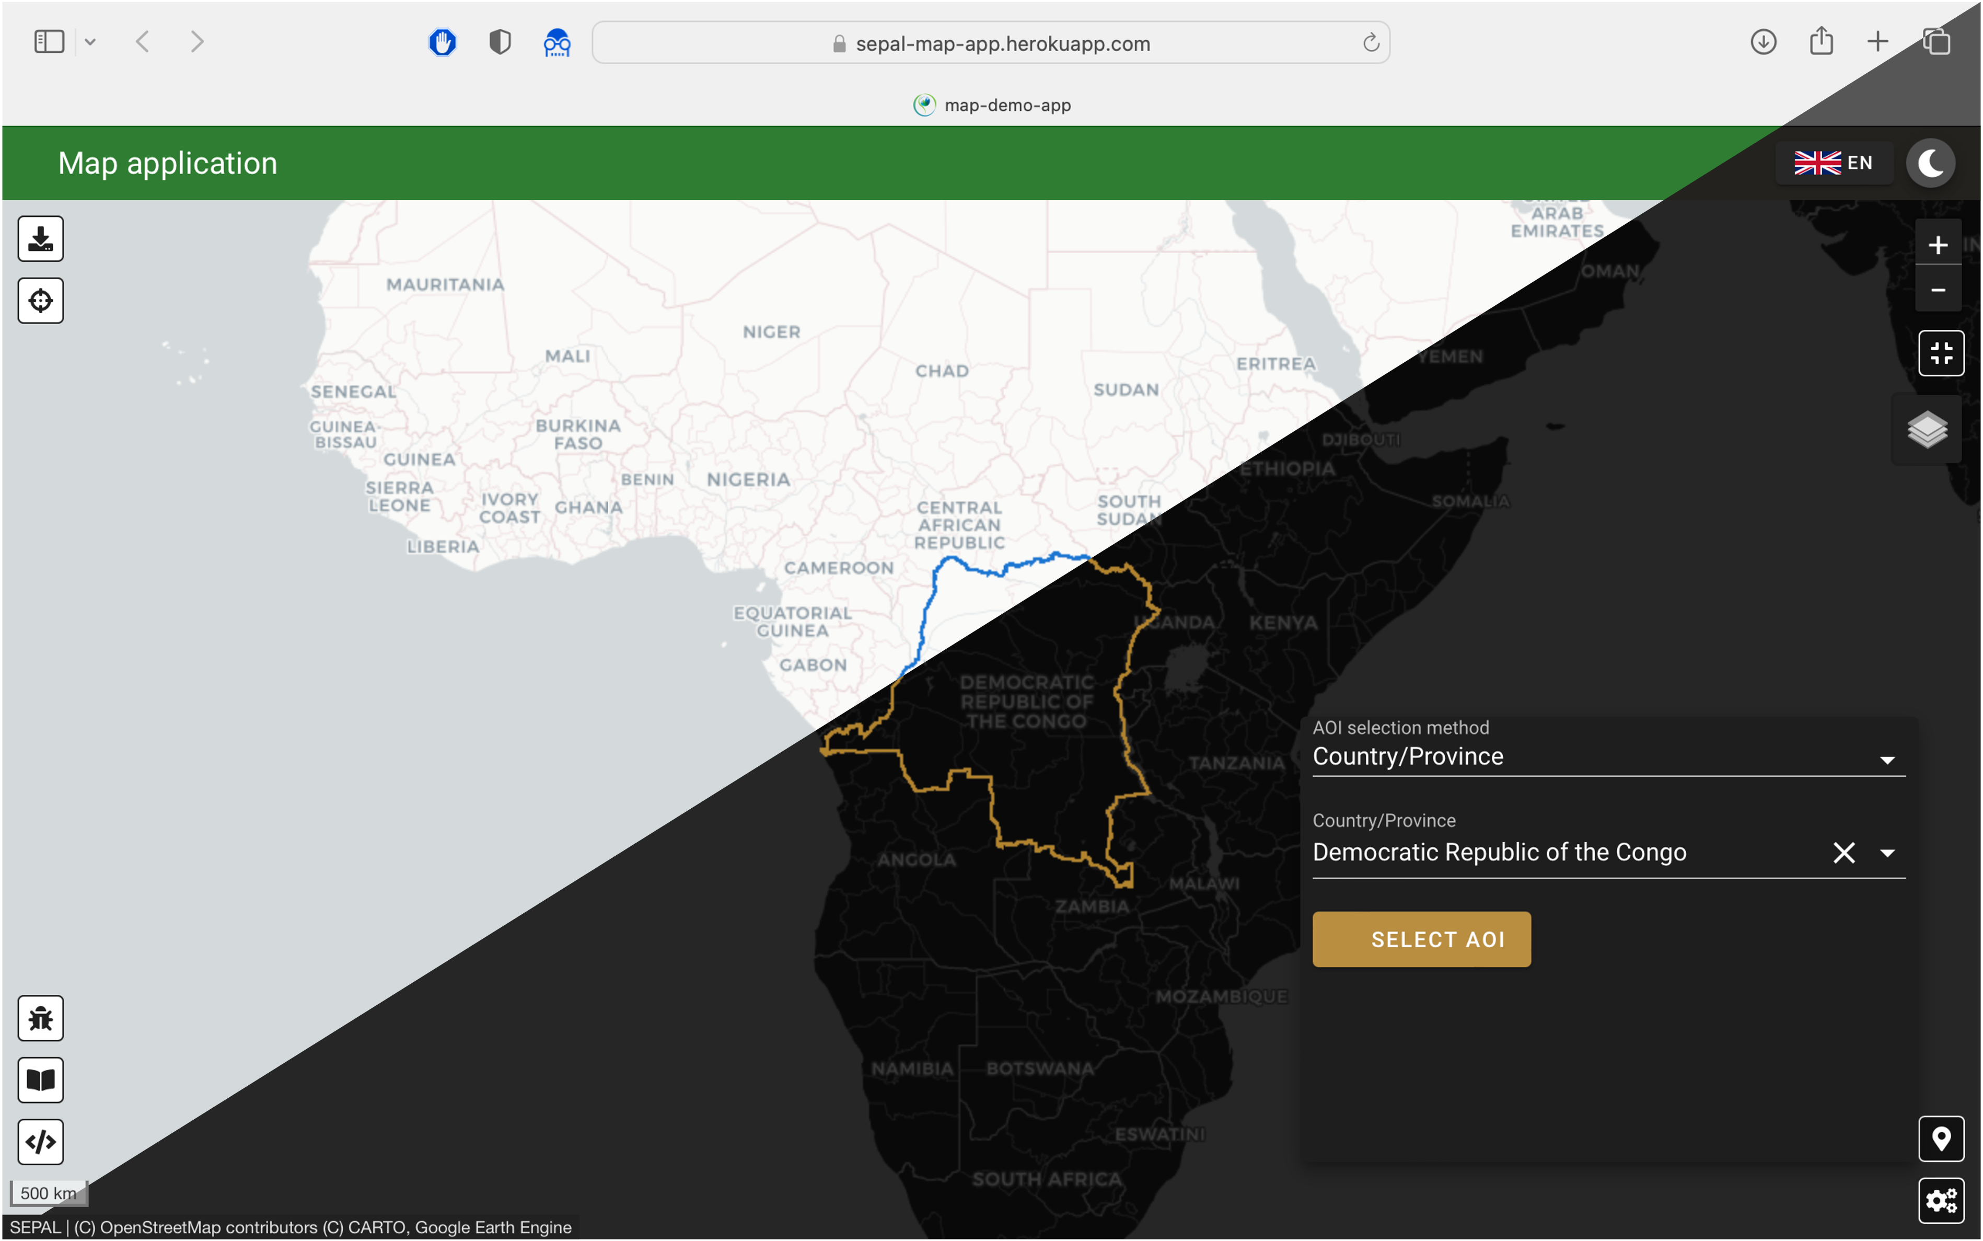Toggle dark mode with moon icon
Screen dimensions: 1983x1241
(x=1929, y=163)
